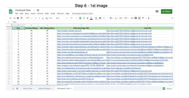The image size is (189, 98).
Task: Select the URL Rating (desc) header cell
Action: pos(47,28)
